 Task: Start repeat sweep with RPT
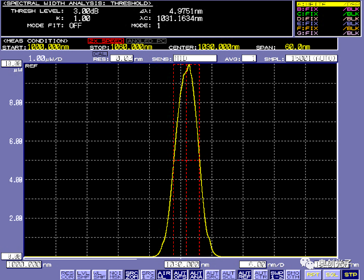[313, 275]
